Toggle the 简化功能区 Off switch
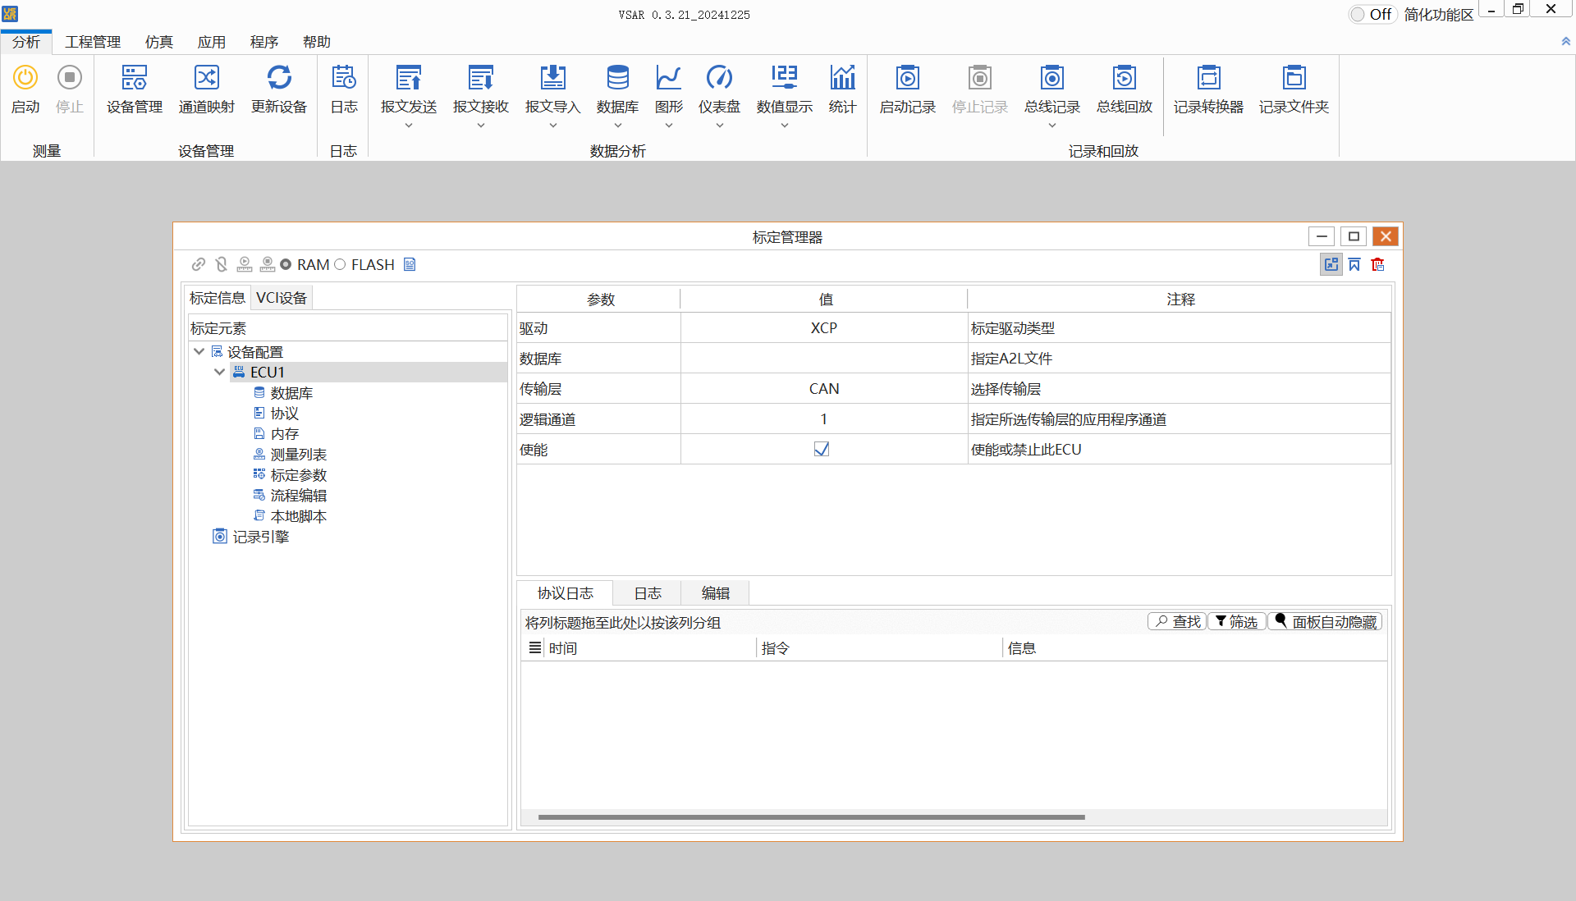Image resolution: width=1576 pixels, height=901 pixels. (1372, 14)
